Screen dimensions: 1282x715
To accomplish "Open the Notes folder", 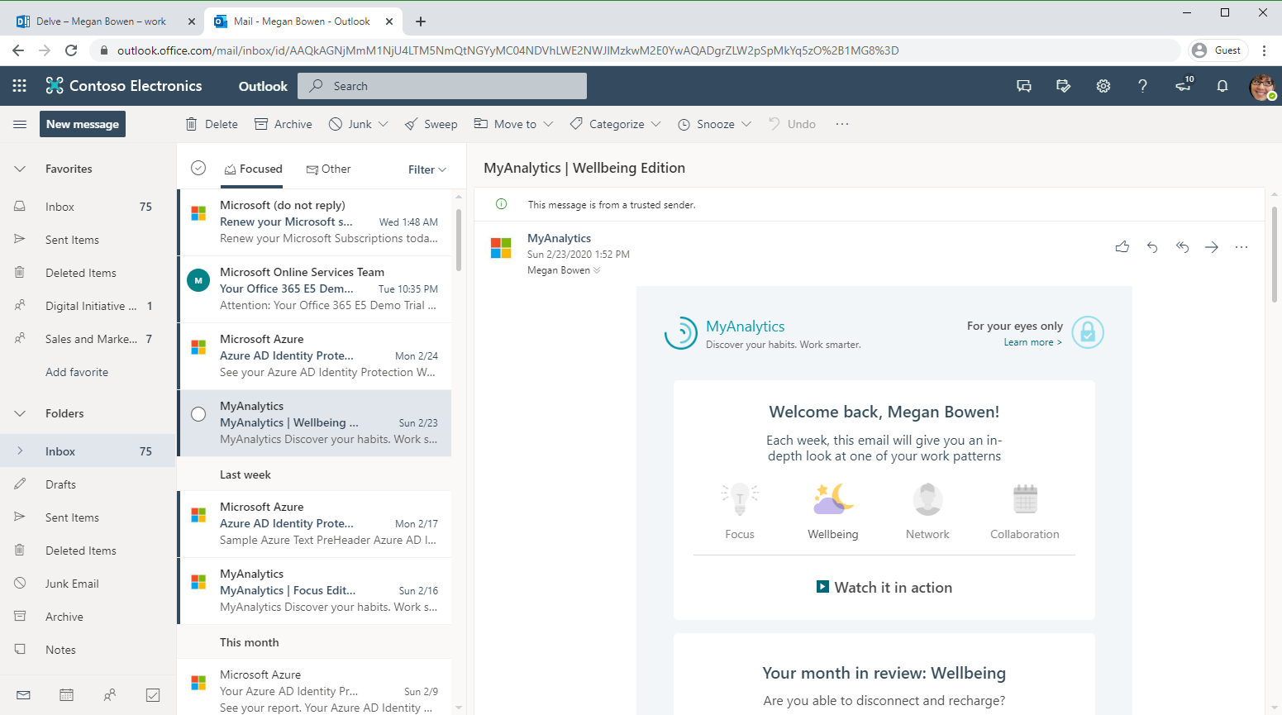I will tap(88, 650).
